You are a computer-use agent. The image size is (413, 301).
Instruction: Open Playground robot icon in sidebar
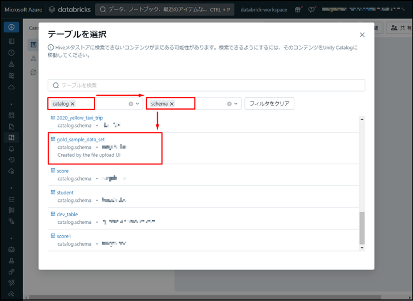[12, 249]
